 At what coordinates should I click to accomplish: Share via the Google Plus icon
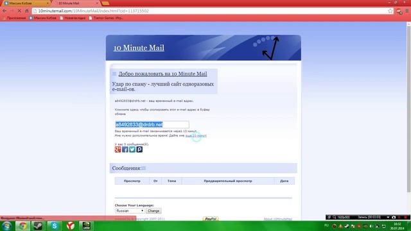[x=118, y=150]
